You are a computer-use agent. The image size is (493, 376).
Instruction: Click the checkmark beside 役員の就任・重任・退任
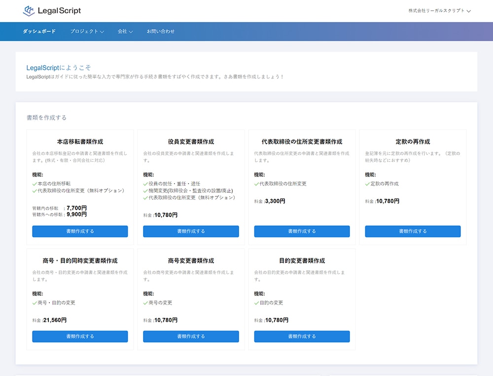146,184
